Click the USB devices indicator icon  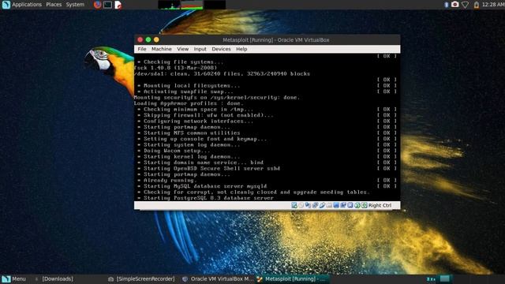[322, 205]
